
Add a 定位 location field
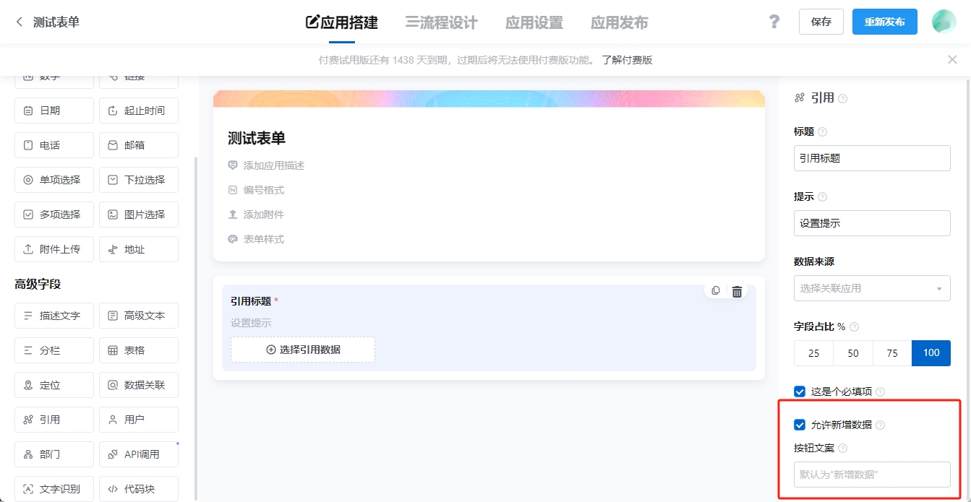click(54, 384)
